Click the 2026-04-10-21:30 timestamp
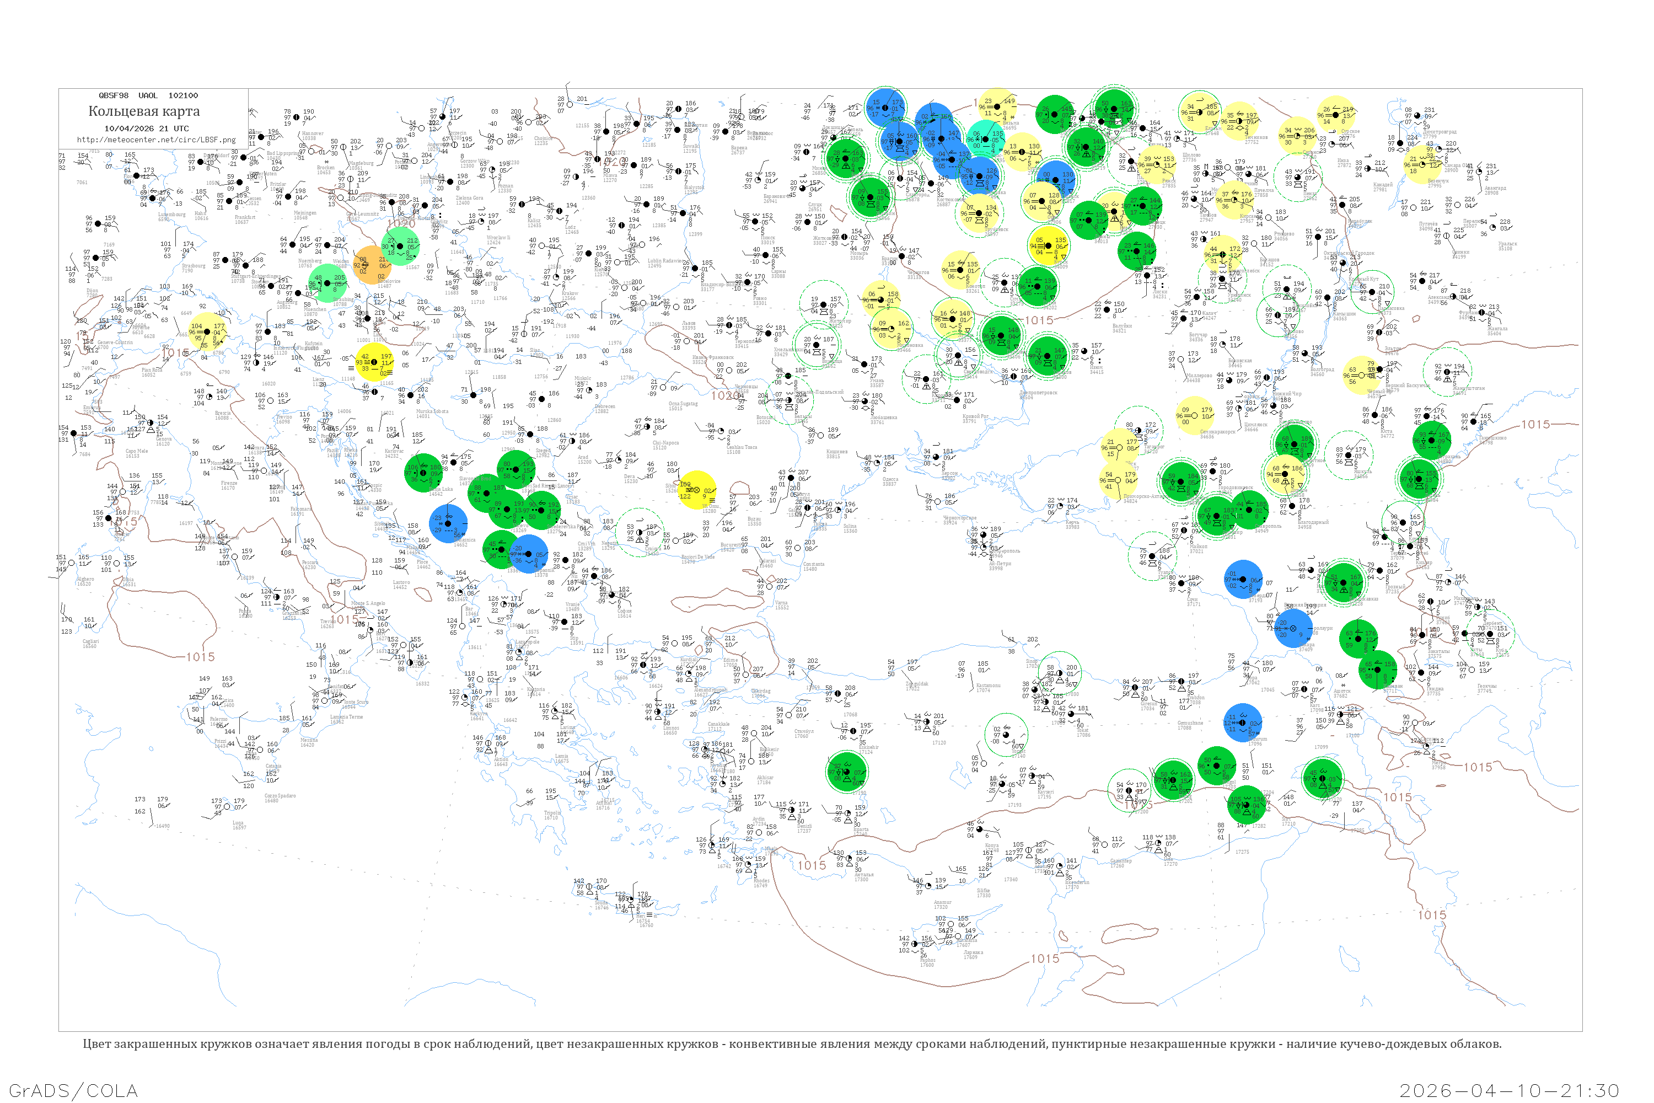1654x1103 pixels. (x=1509, y=1090)
